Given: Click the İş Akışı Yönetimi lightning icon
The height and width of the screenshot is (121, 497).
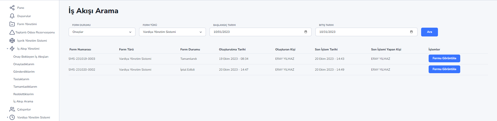Looking at the screenshot, I should coord(12,49).
